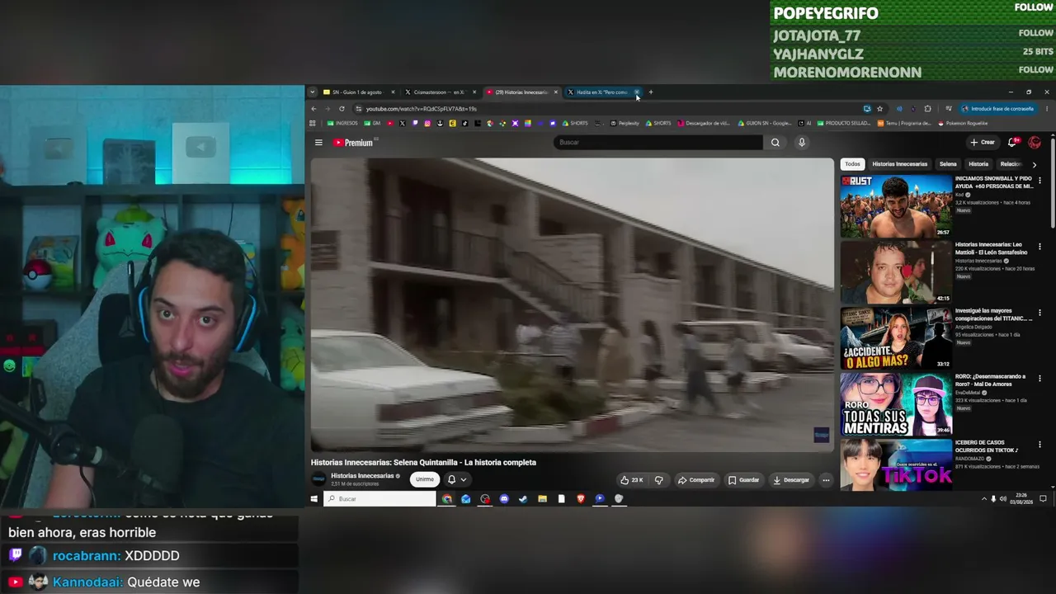Open the Pokemon Roguelike bookmark
This screenshot has height=594, width=1056.
(x=964, y=124)
